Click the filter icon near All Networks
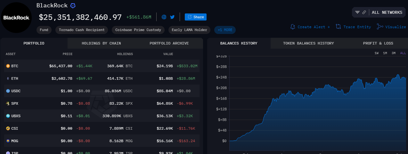Viewport: 408px width, 154px height. pos(357,12)
